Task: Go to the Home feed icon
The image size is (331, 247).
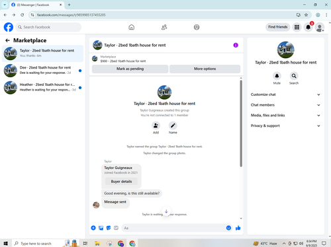Action: click(x=132, y=27)
